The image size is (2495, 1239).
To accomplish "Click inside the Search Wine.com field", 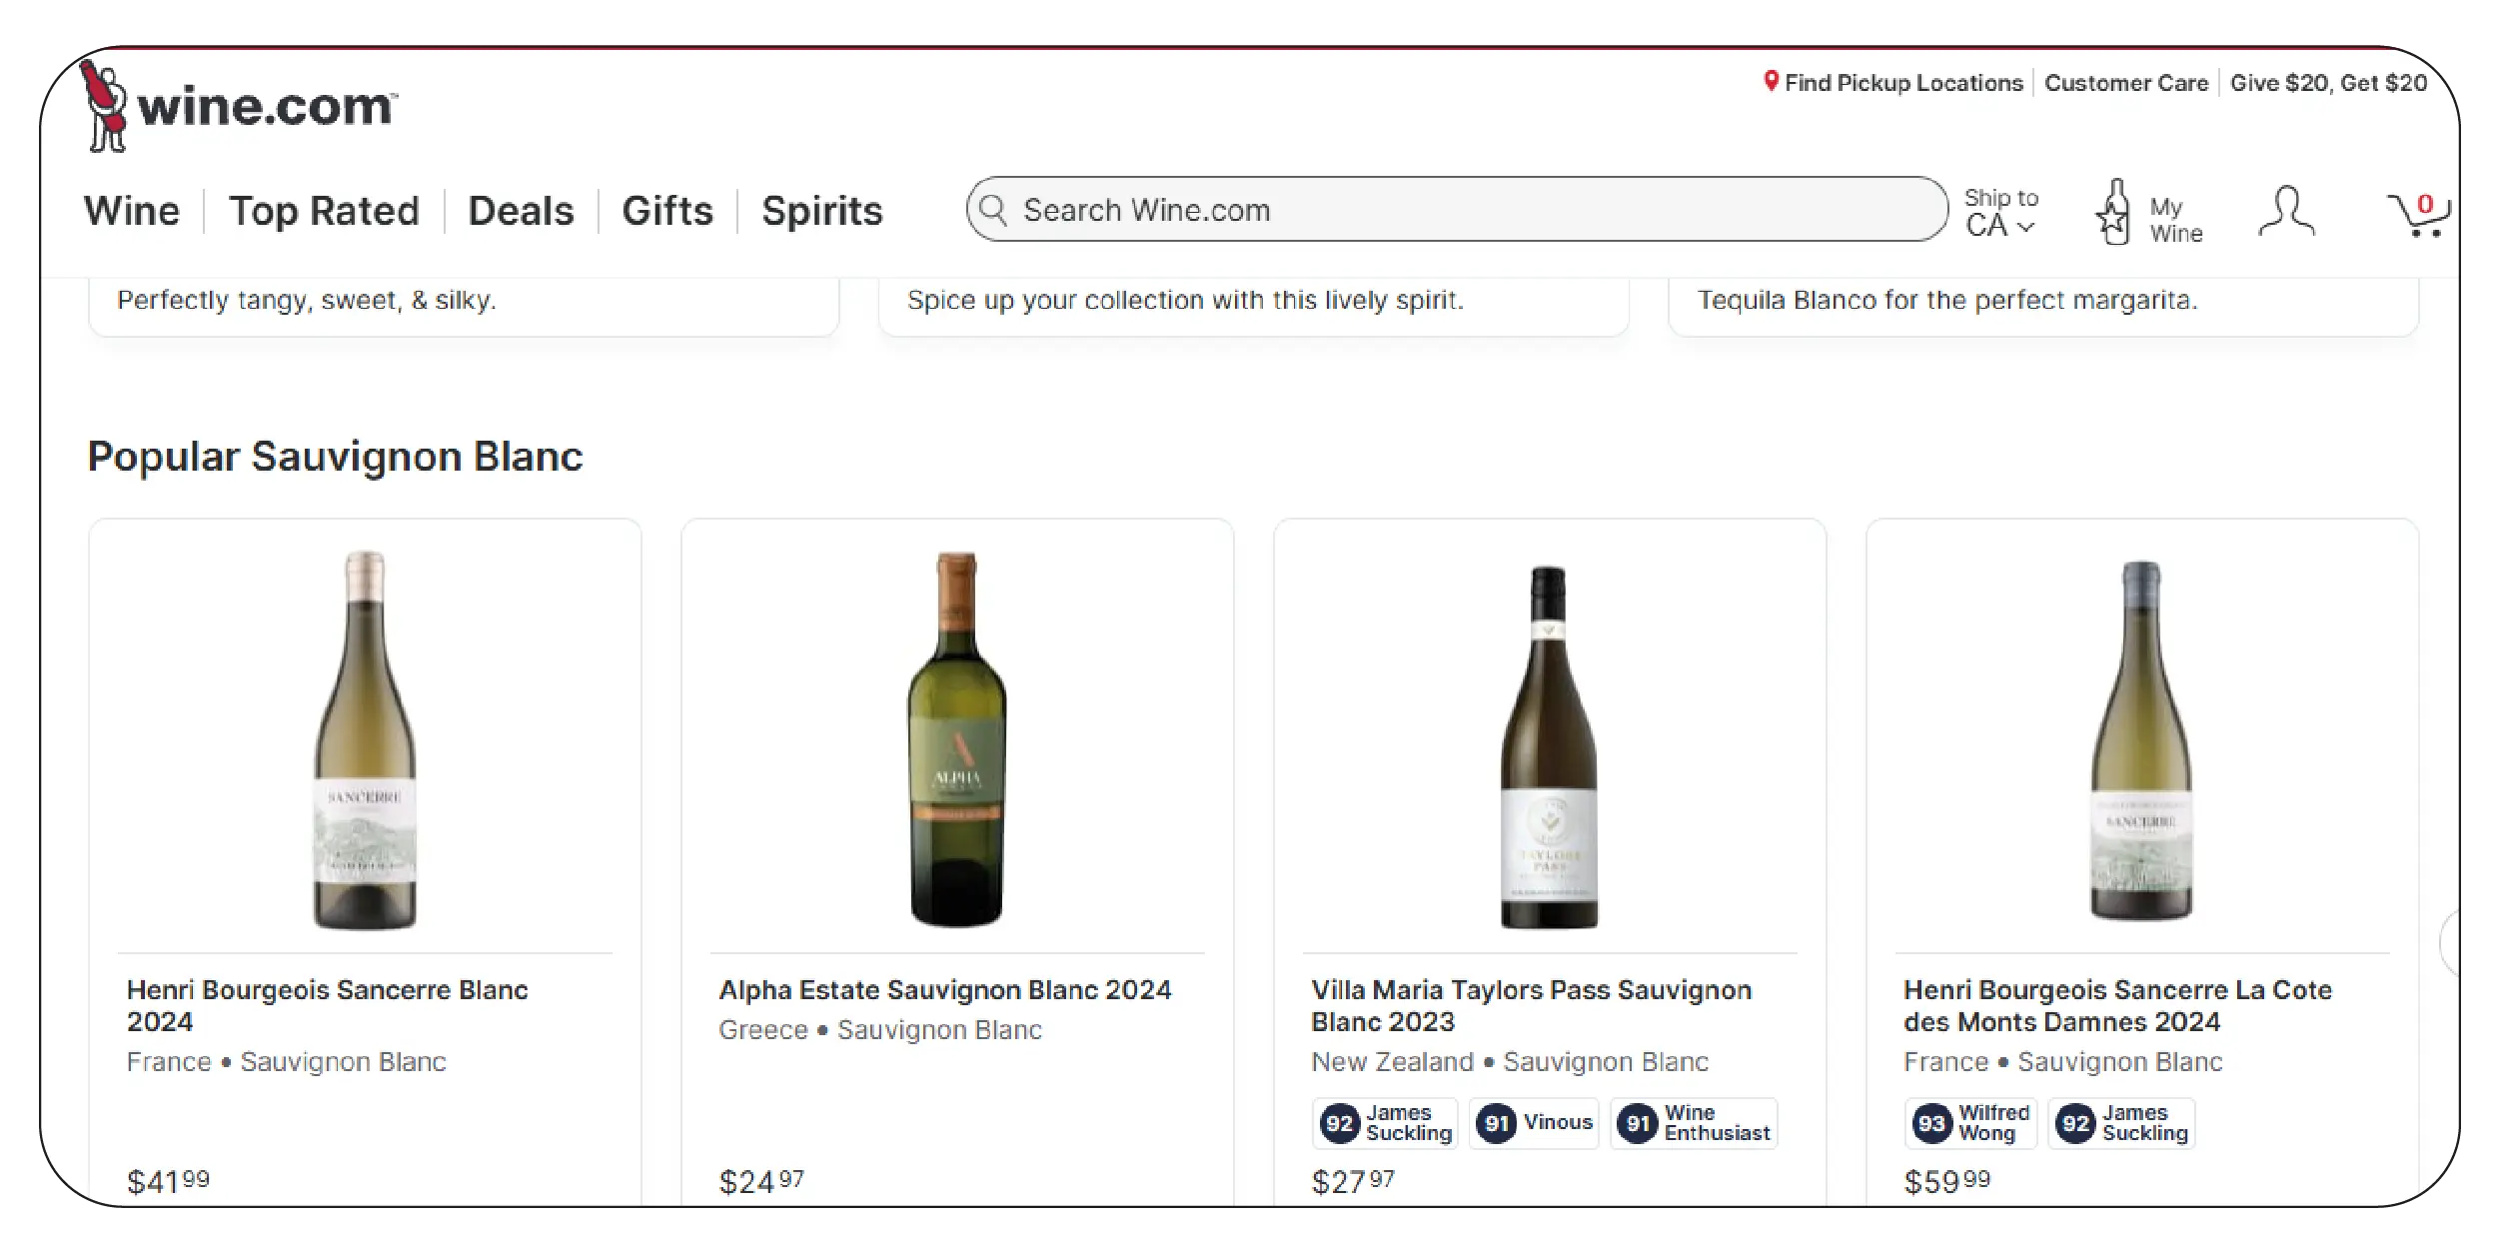I will [1469, 210].
